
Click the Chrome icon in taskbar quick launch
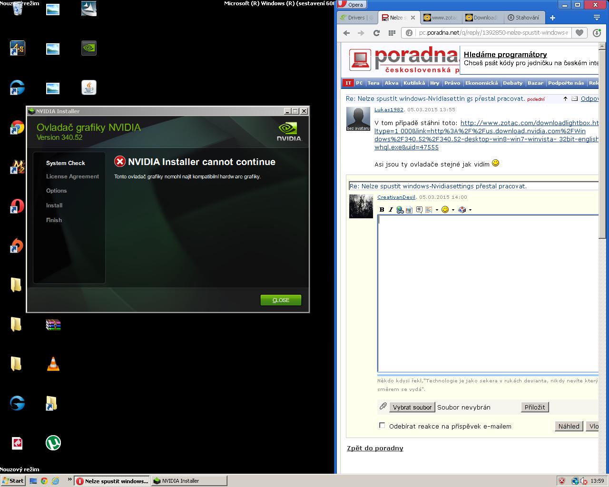point(44,481)
